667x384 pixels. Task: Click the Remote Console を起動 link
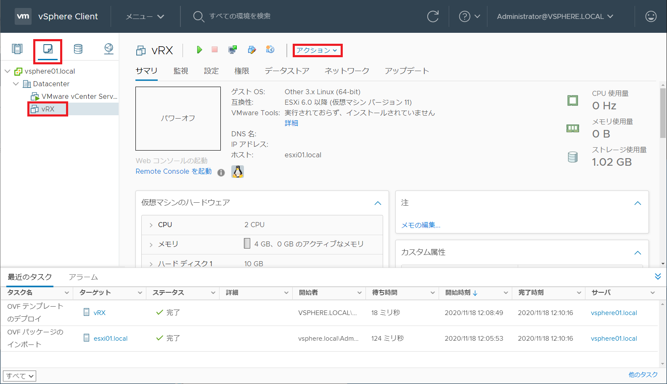coord(173,171)
